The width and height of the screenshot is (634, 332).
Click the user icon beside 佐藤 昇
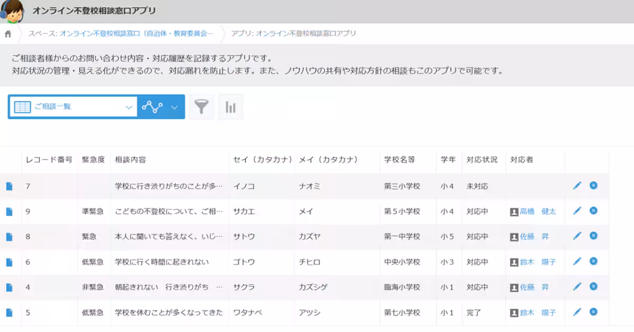[x=515, y=236]
